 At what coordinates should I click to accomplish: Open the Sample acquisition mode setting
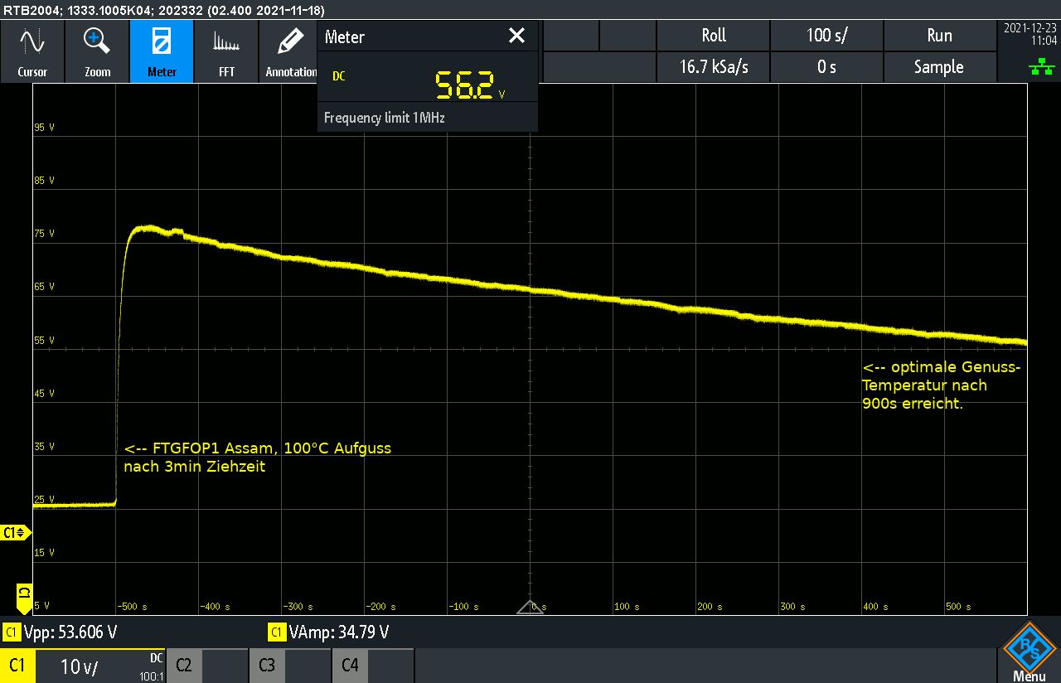[939, 67]
